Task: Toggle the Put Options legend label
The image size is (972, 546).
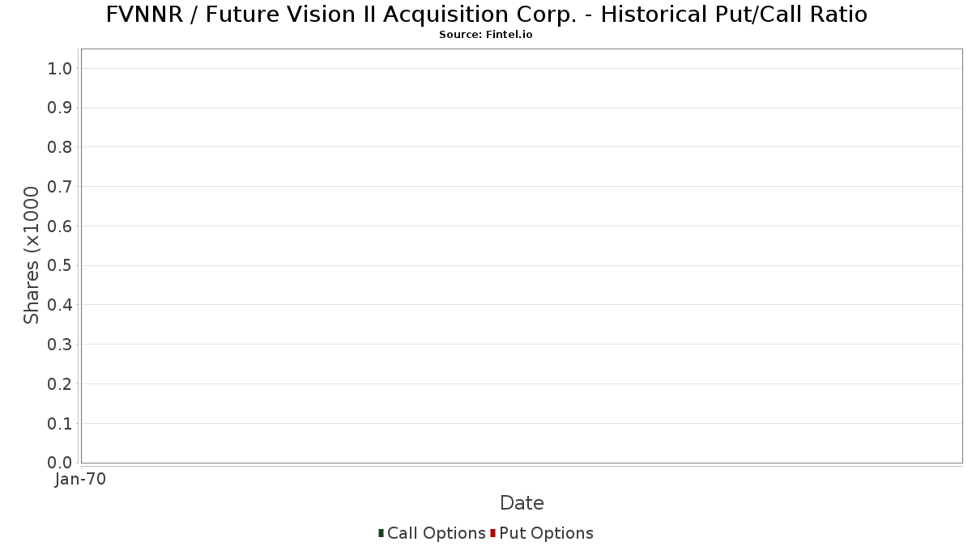Action: [547, 533]
